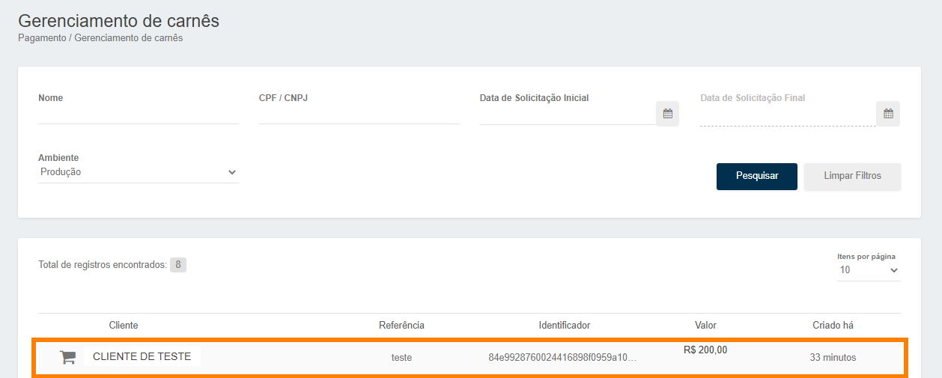This screenshot has width=942, height=378.
Task: Select the CPF / CNPJ input field
Action: tap(359, 115)
